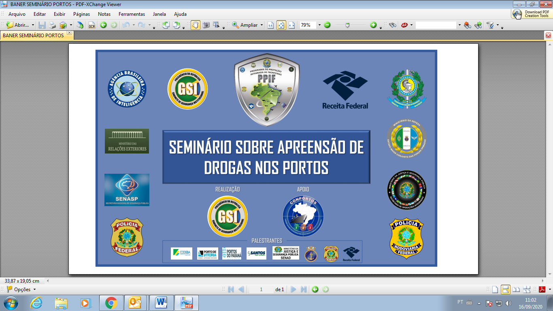Open the Ampliar zoom dropdown arrow
This screenshot has width=553, height=311.
click(262, 25)
